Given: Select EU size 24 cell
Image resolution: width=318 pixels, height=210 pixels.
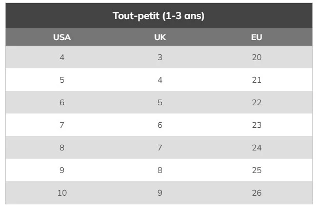Looking at the screenshot, I should [x=257, y=148].
